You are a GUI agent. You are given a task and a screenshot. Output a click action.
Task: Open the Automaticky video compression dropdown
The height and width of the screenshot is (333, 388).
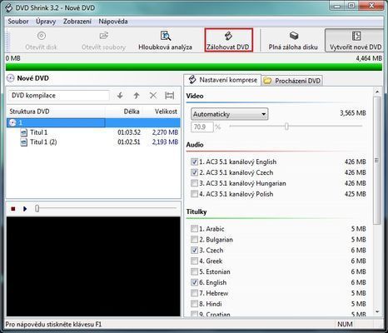click(x=230, y=114)
